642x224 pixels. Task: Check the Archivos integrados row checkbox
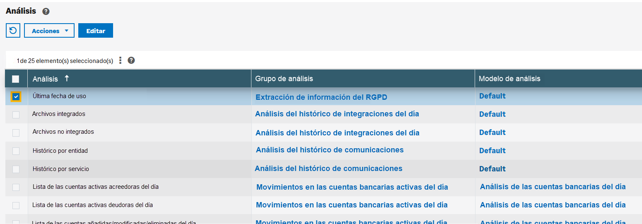[16, 115]
